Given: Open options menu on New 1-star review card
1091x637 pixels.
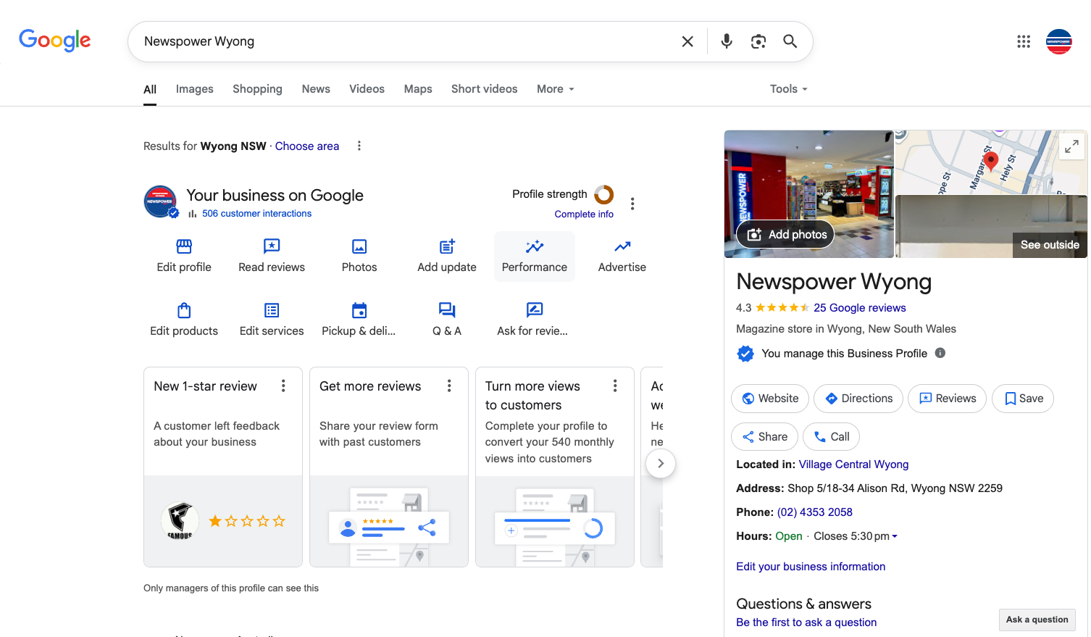Looking at the screenshot, I should click(283, 386).
